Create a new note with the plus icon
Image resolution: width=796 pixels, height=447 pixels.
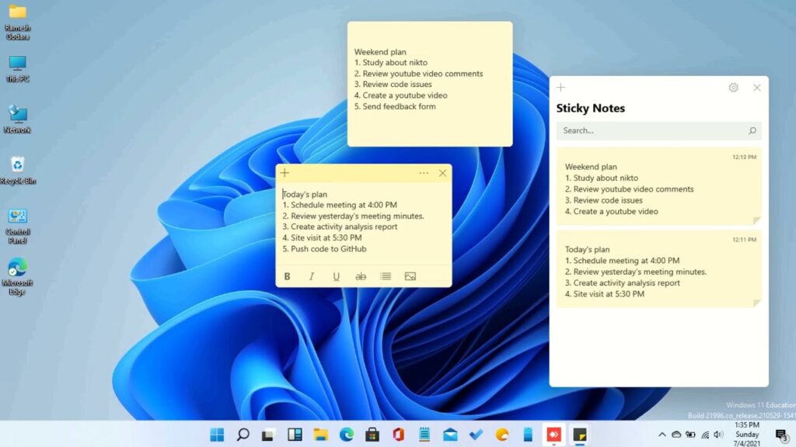point(284,173)
